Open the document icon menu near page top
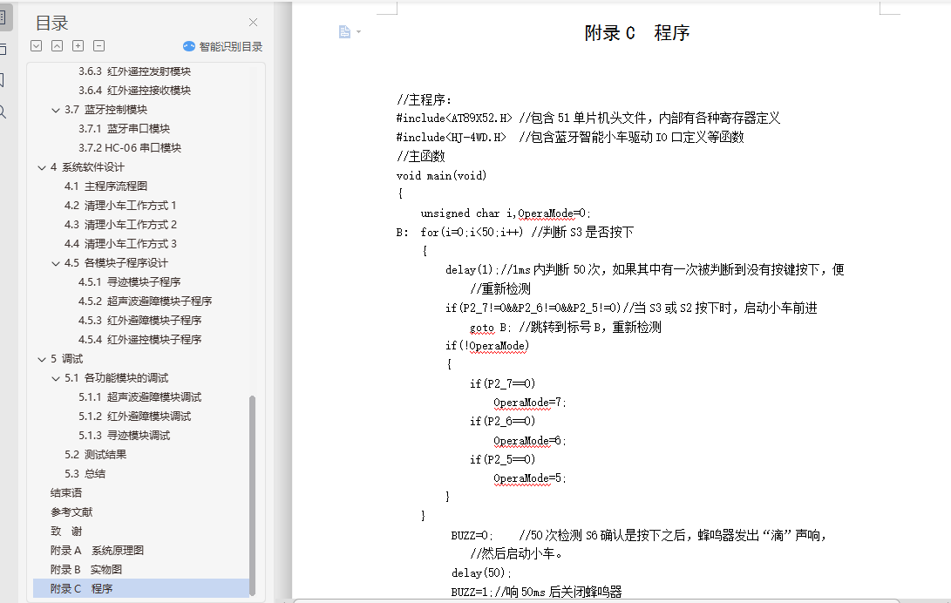 (x=344, y=31)
